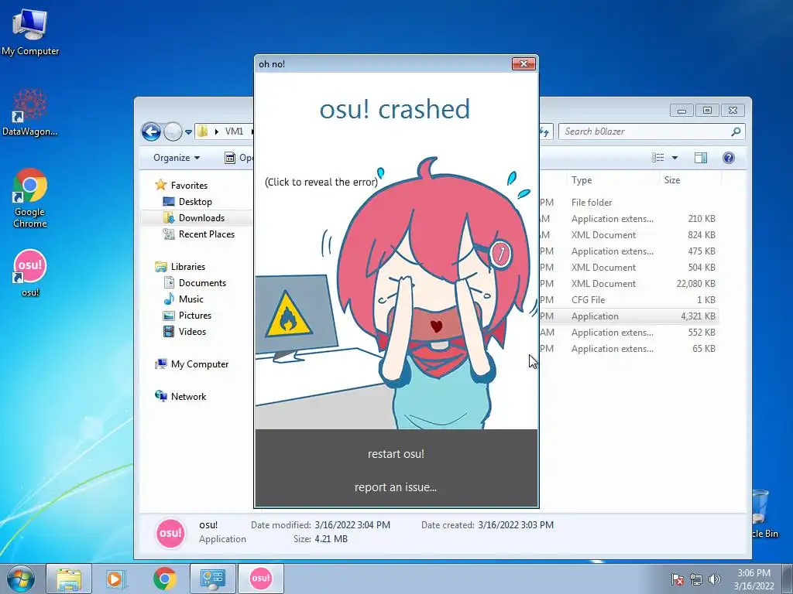
Task: Click the Windows Explorer taskbar icon
Action: (x=69, y=579)
